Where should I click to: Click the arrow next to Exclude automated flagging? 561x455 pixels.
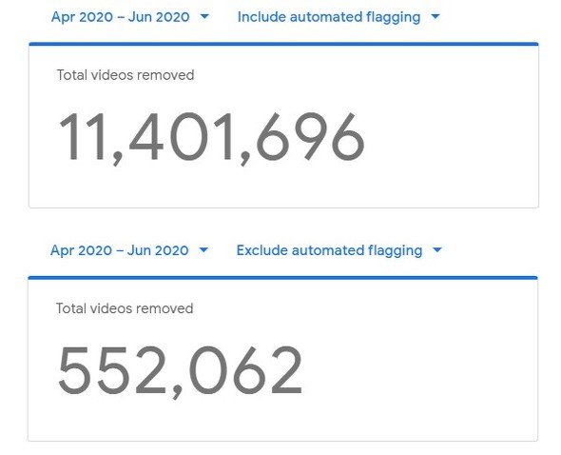click(437, 249)
